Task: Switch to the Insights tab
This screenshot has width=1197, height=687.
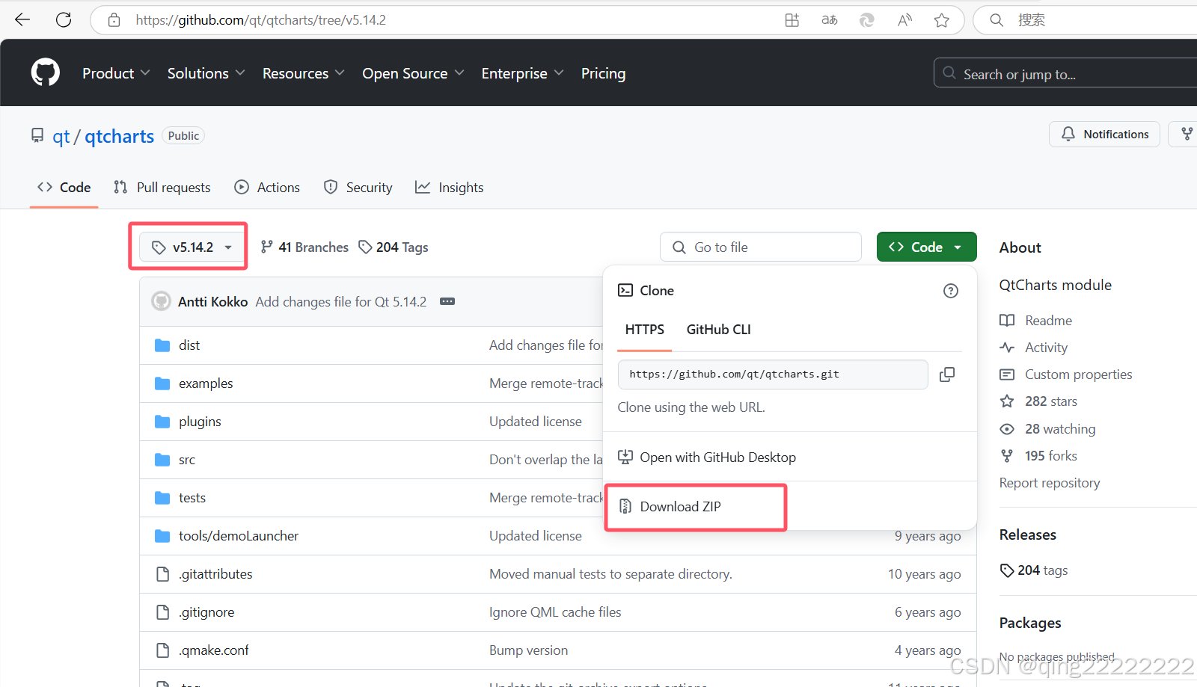Action: click(x=450, y=188)
